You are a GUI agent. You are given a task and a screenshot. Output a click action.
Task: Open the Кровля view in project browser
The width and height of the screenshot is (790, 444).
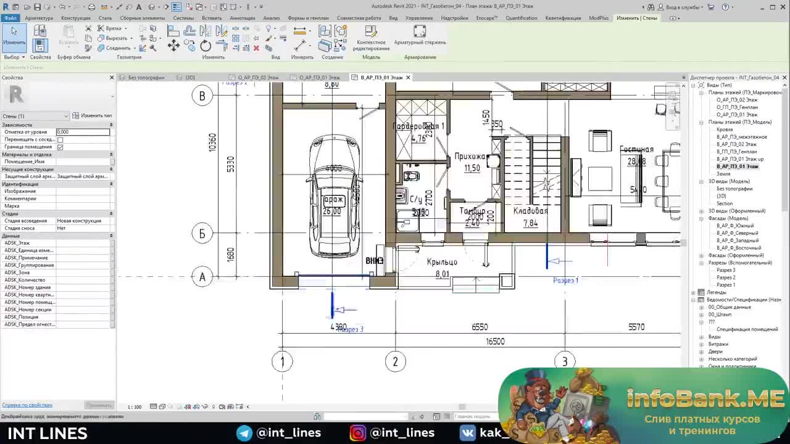click(725, 129)
